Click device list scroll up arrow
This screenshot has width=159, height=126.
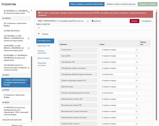(32, 10)
